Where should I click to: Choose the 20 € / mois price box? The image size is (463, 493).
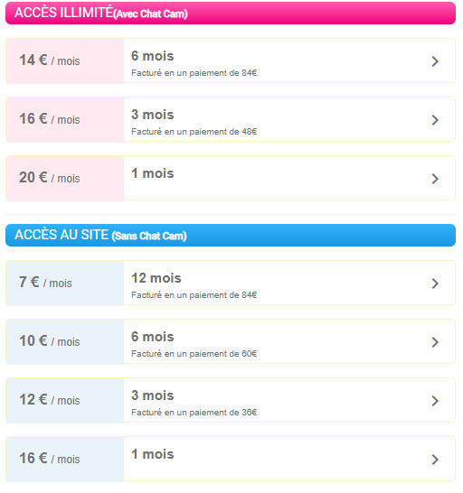tap(65, 178)
